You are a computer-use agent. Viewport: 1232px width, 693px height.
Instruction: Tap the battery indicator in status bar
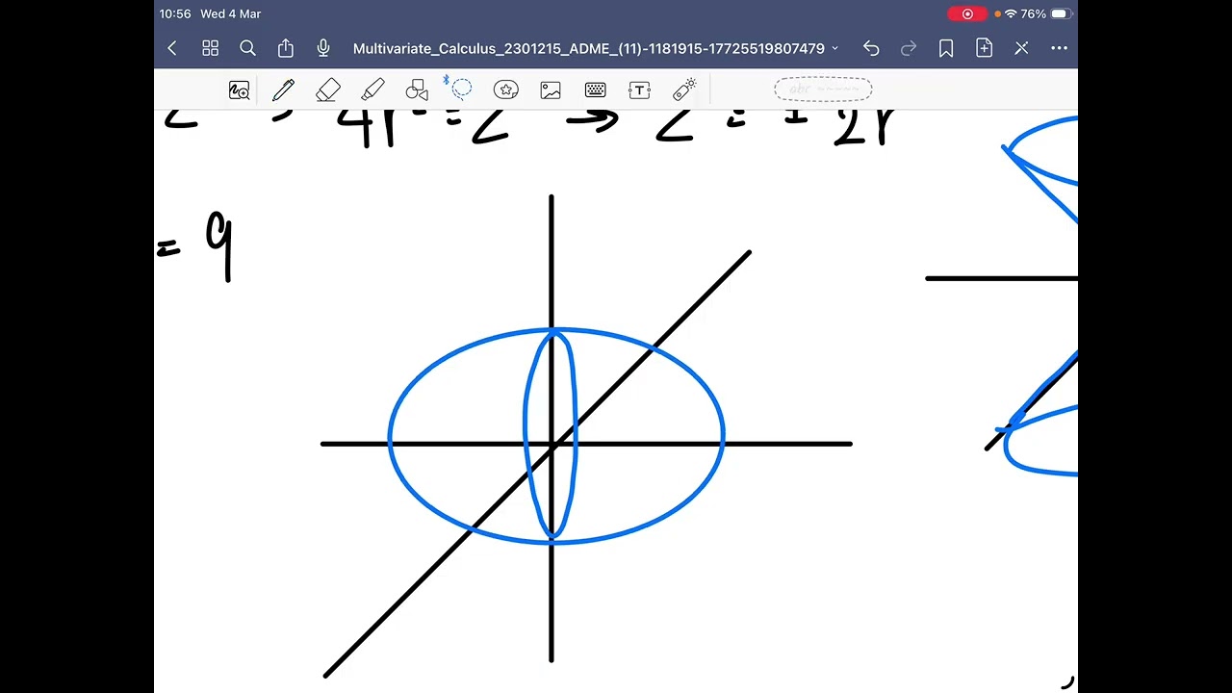tap(1060, 13)
